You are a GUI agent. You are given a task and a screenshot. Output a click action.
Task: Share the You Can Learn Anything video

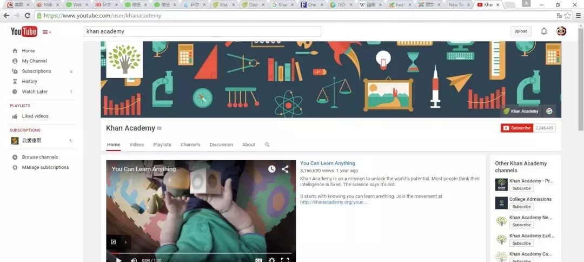click(285, 169)
